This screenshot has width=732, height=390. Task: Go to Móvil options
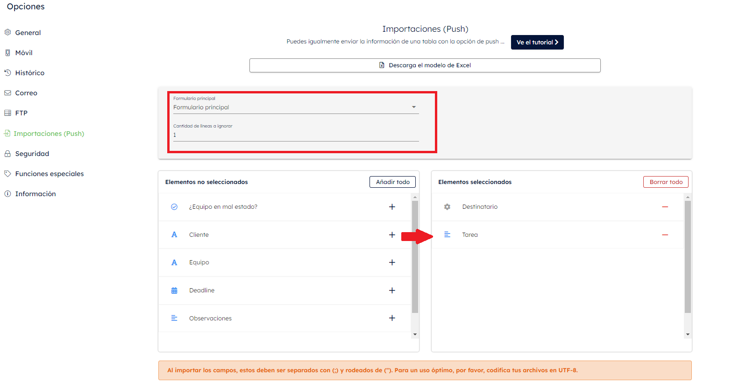24,53
